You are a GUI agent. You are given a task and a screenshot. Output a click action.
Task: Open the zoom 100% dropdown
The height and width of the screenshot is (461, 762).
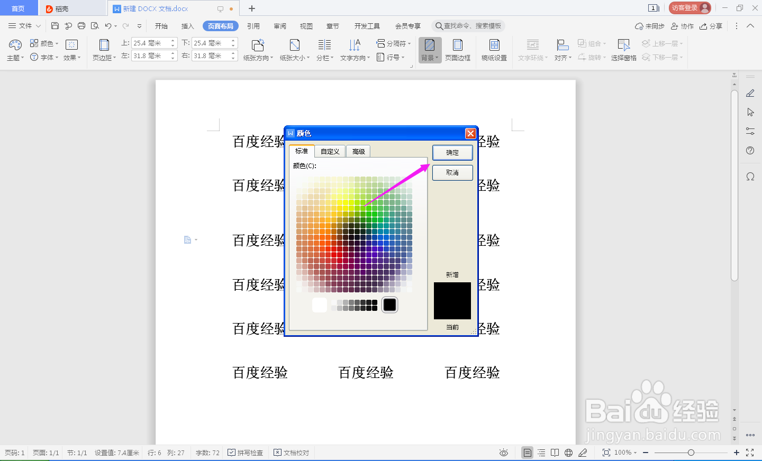point(625,453)
